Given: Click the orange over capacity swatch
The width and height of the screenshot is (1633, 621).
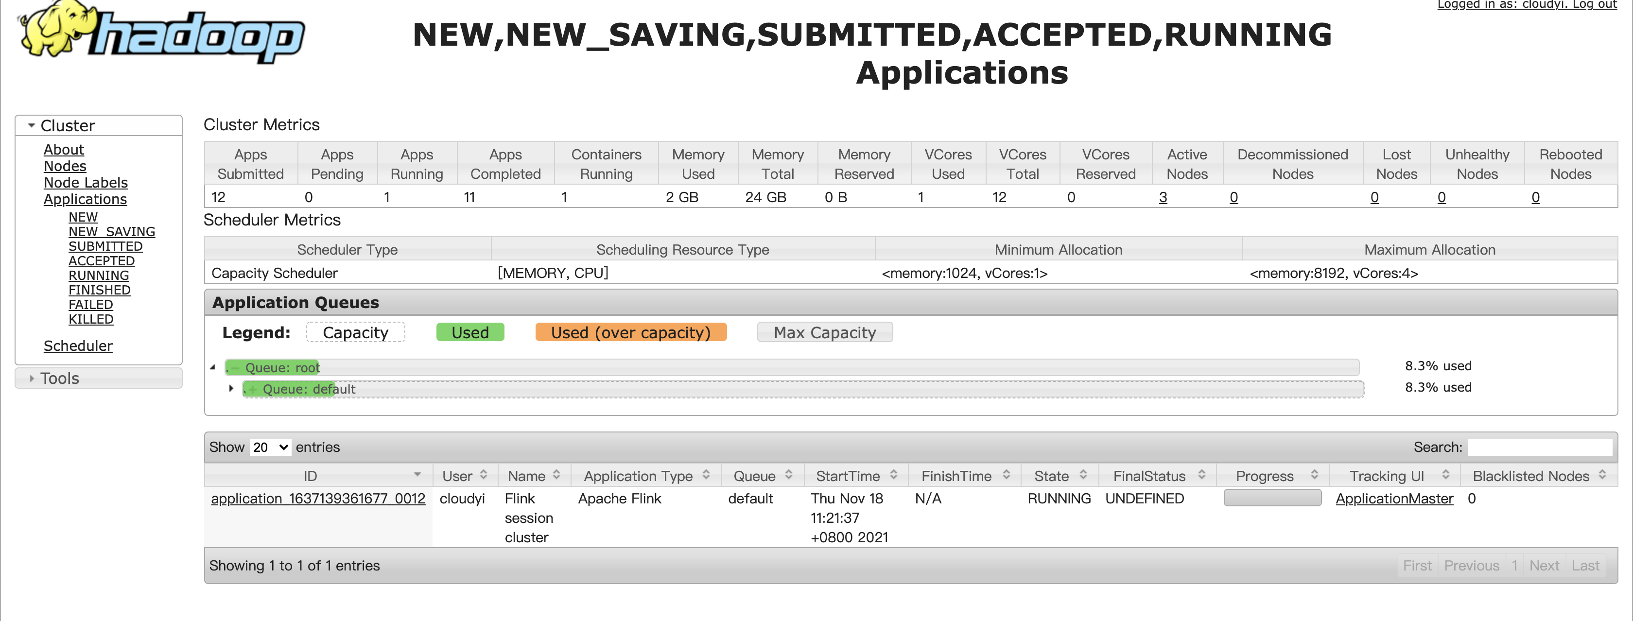Looking at the screenshot, I should pos(631,333).
